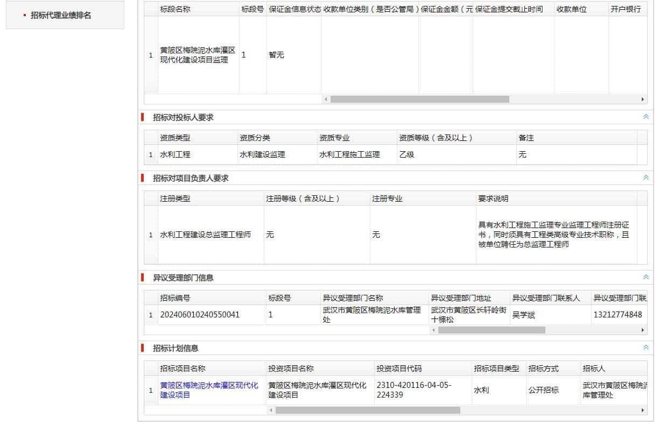Click the 保证金信息状态 column header
659x425 pixels.
tap(295, 10)
